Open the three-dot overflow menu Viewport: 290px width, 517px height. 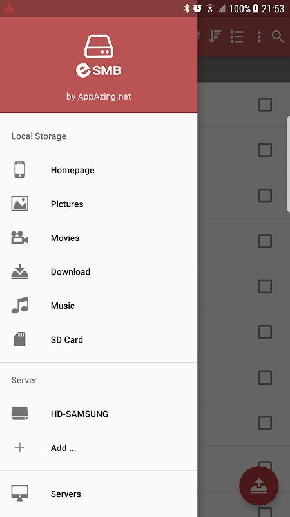[x=259, y=37]
